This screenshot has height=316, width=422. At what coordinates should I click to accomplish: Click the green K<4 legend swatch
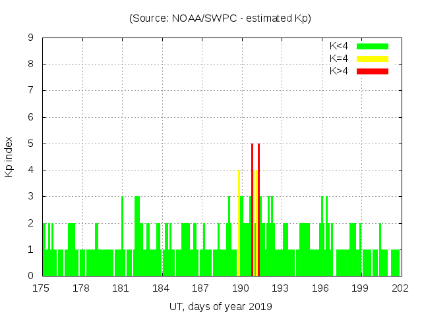tap(373, 46)
